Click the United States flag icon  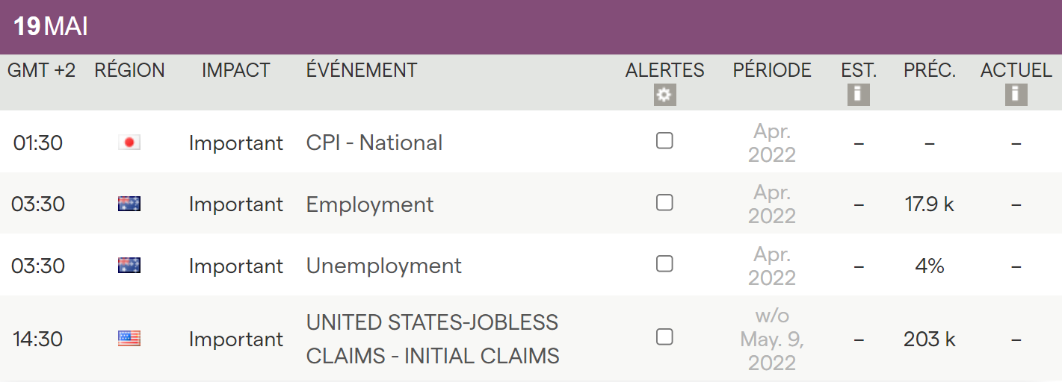[129, 339]
